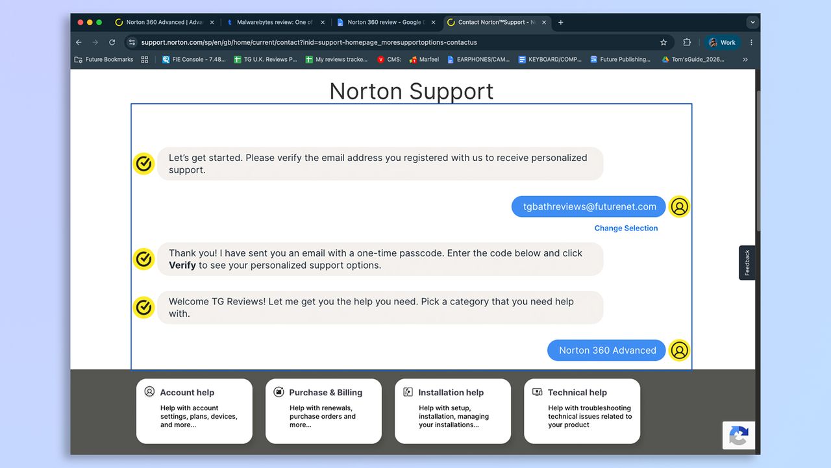The image size is (831, 468).
Task: Click the Technical help monitor icon
Action: pyautogui.click(x=537, y=392)
